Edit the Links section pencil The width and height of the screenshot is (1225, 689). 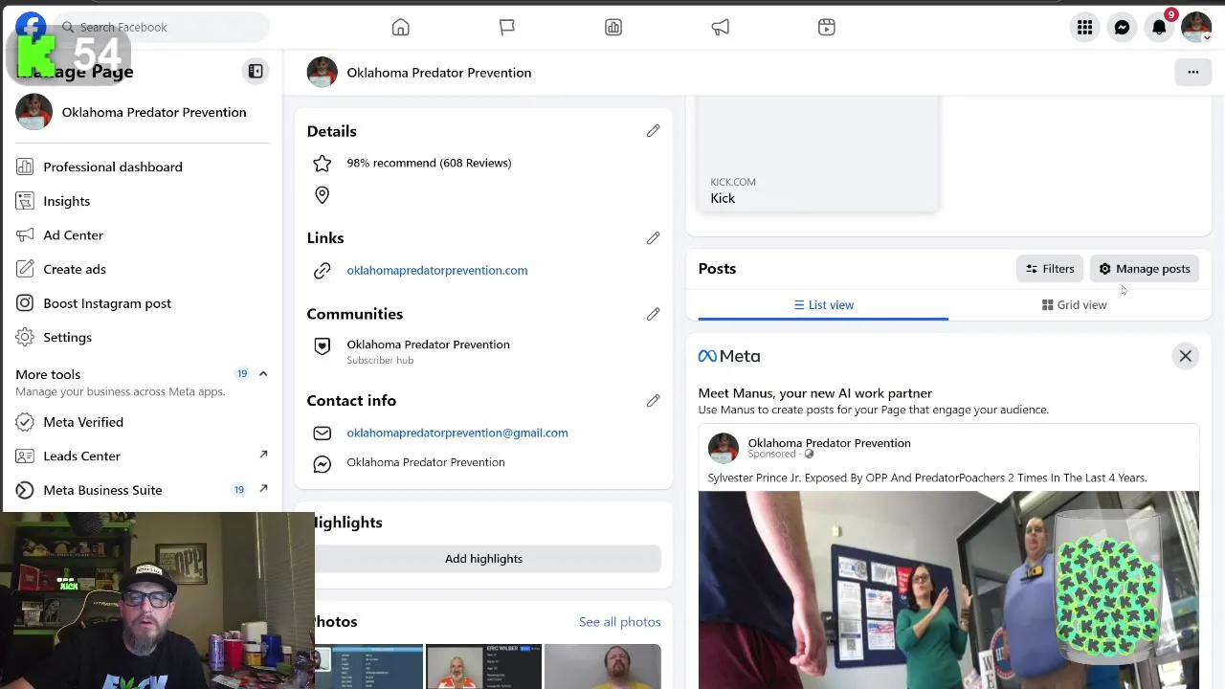[x=653, y=237]
